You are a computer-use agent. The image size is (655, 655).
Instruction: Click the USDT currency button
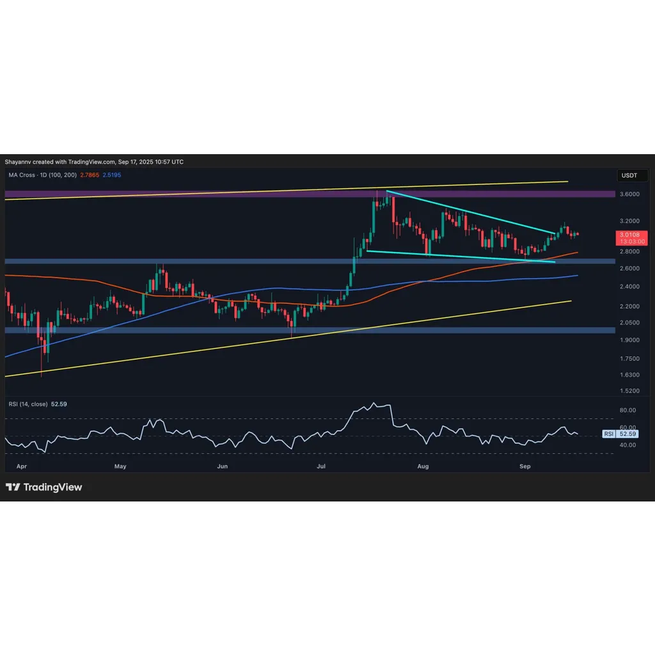(632, 175)
